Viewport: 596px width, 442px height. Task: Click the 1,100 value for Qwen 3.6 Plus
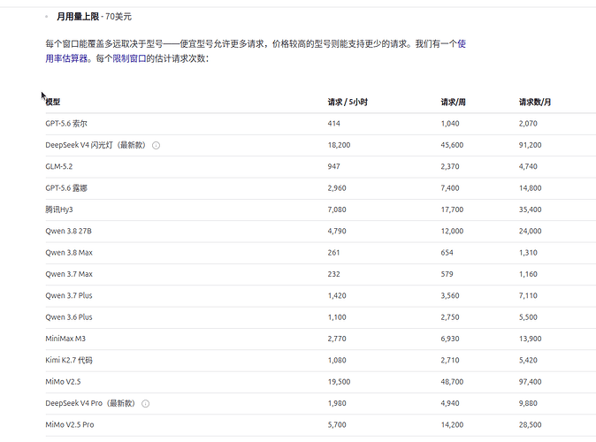pyautogui.click(x=337, y=317)
